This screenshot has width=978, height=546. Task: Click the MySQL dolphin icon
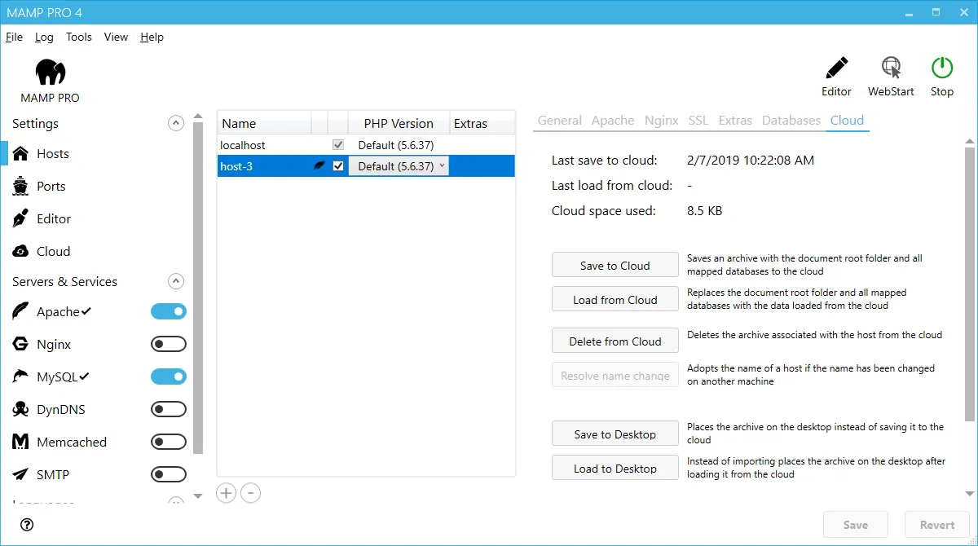pyautogui.click(x=21, y=376)
